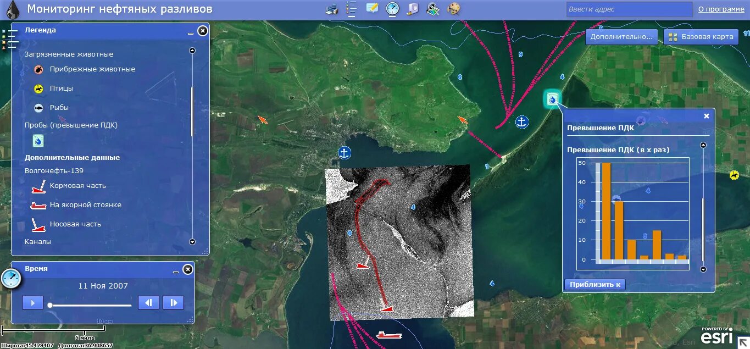
Task: Minimize the Время panel
Action: tap(176, 271)
